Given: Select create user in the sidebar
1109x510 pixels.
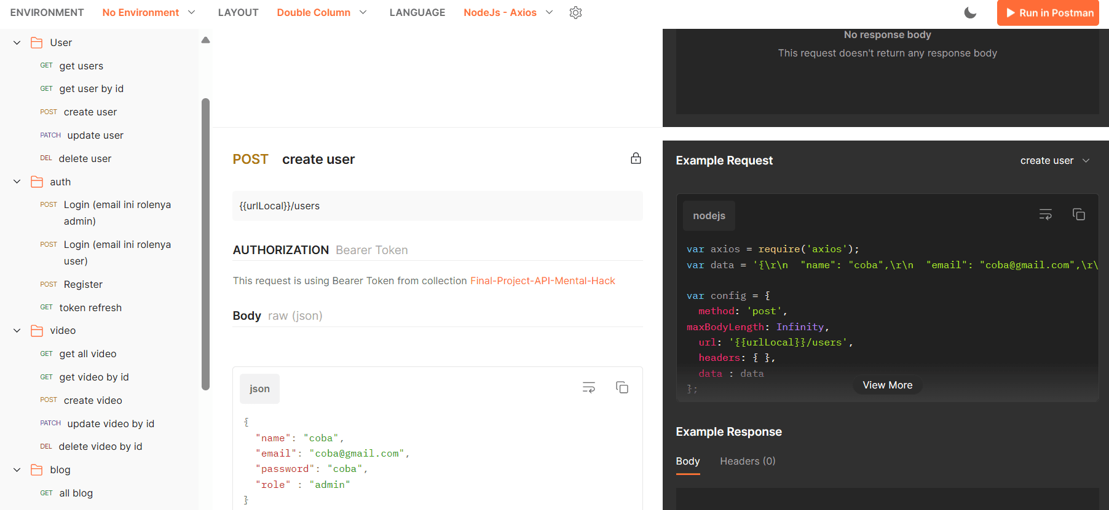Looking at the screenshot, I should pos(90,112).
